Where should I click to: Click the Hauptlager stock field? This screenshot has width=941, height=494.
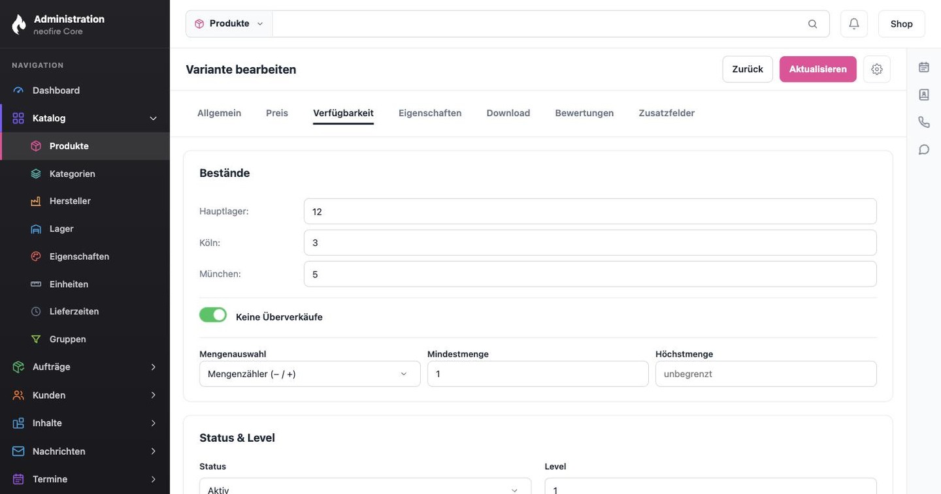[x=590, y=211]
